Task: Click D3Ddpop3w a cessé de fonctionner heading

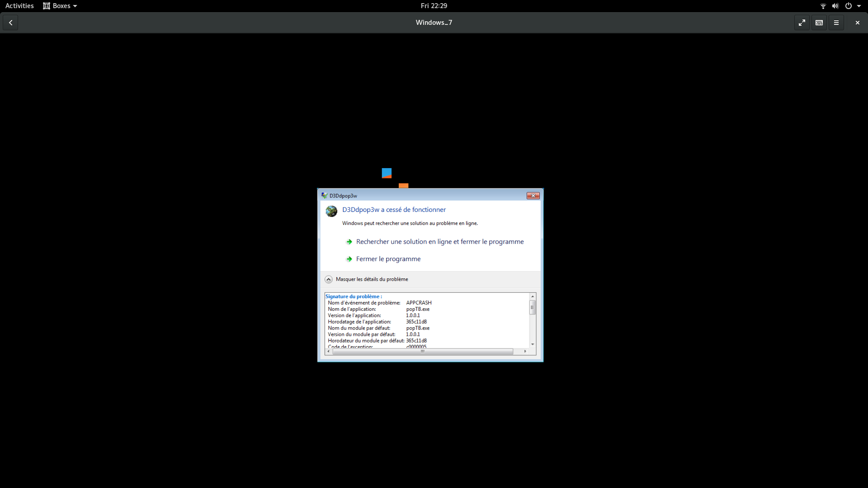Action: [x=394, y=210]
